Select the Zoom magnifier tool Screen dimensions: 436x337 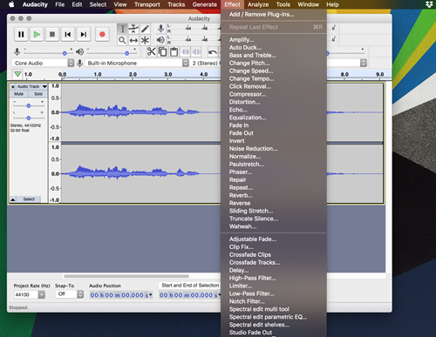click(122, 40)
